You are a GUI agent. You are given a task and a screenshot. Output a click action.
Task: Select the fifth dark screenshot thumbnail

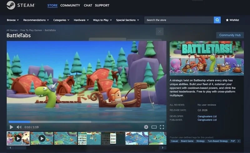tap(113, 138)
